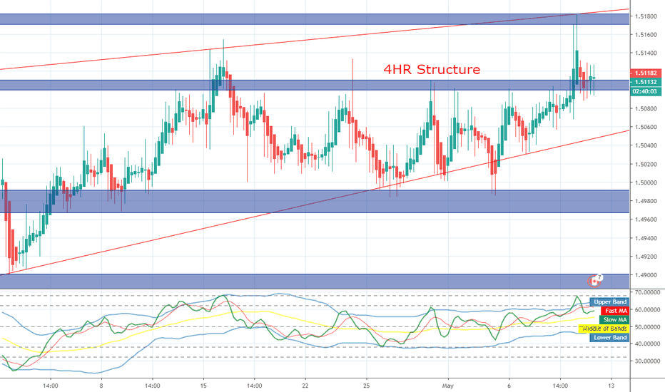
Task: Select the '4HR Structure' text annotation
Action: [x=432, y=69]
